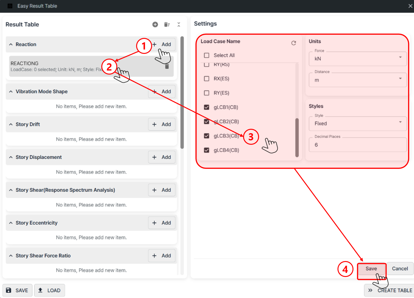Click the Decimal Places input field

click(x=358, y=145)
